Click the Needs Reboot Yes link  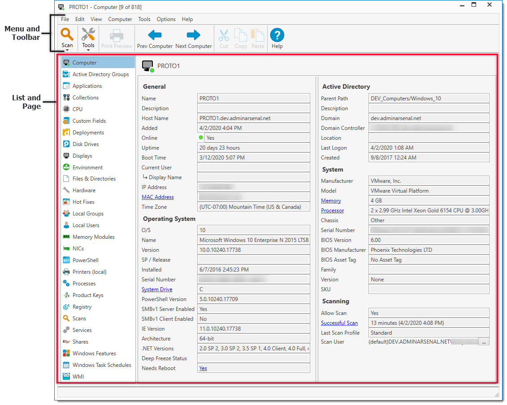click(203, 368)
